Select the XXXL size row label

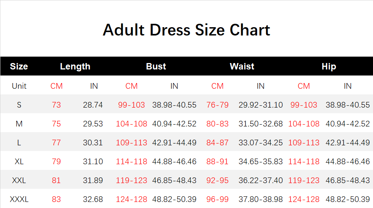(19, 199)
